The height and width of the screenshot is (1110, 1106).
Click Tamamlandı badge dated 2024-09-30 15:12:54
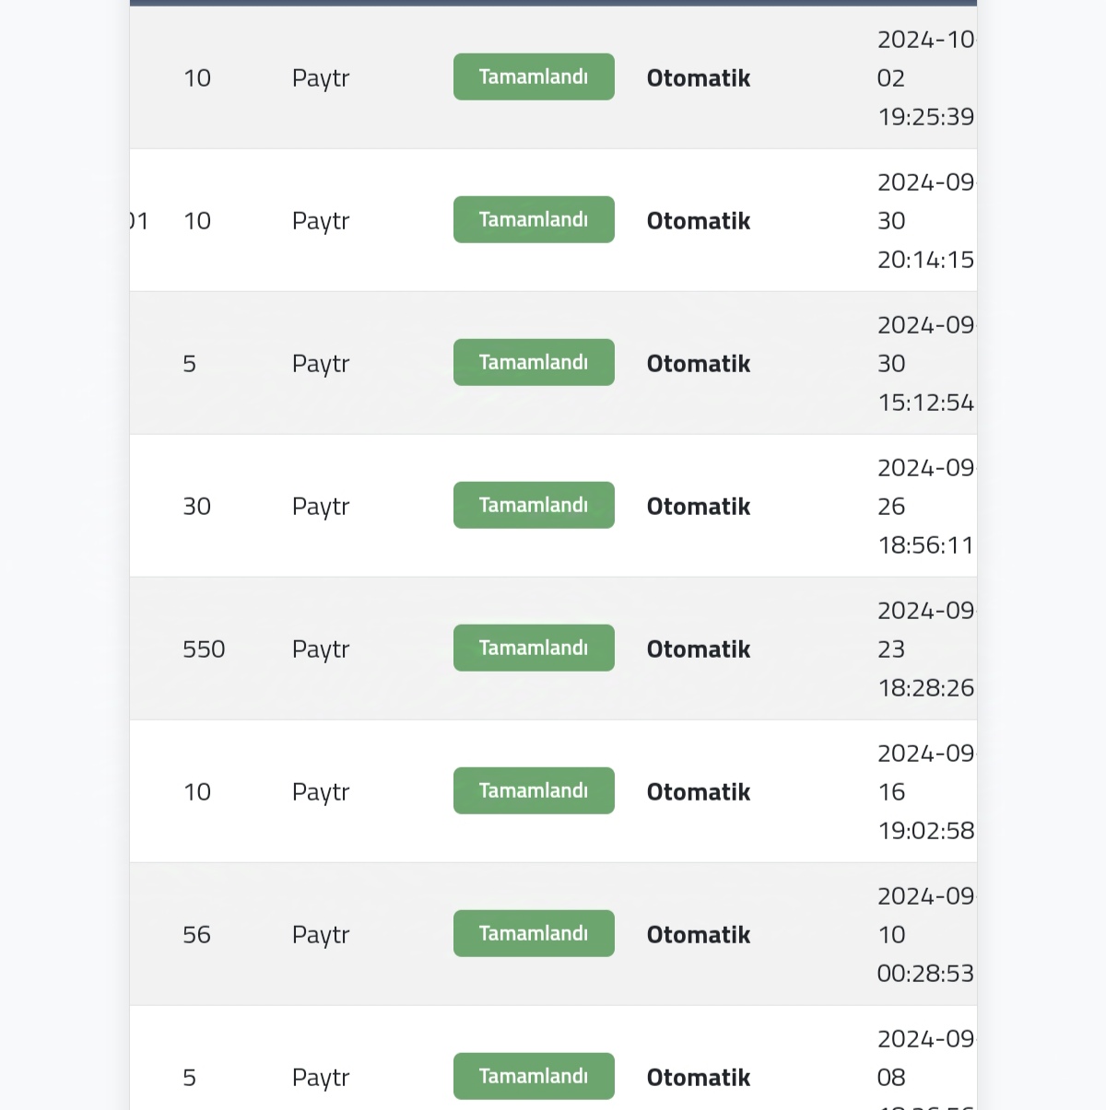pyautogui.click(x=534, y=362)
